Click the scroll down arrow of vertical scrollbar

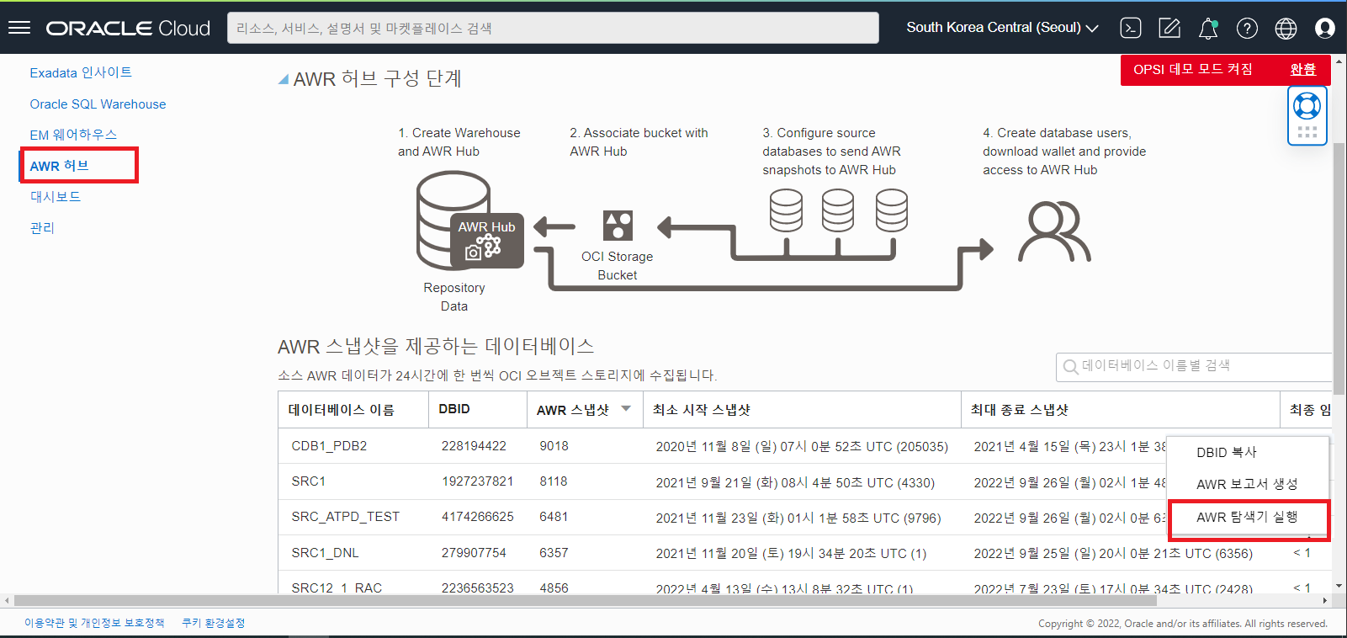coord(1339,587)
